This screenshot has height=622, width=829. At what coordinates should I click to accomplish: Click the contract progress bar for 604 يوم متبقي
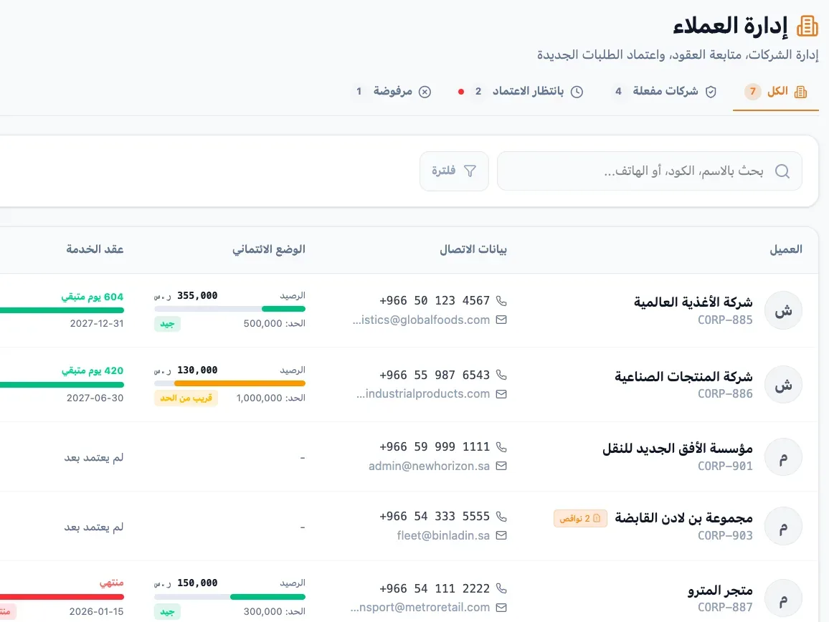62,310
